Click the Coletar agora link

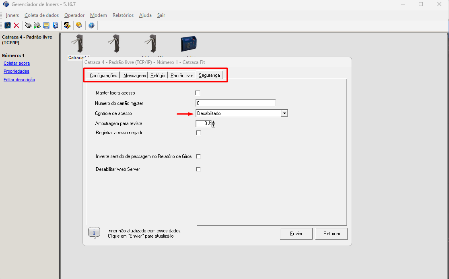coord(16,63)
